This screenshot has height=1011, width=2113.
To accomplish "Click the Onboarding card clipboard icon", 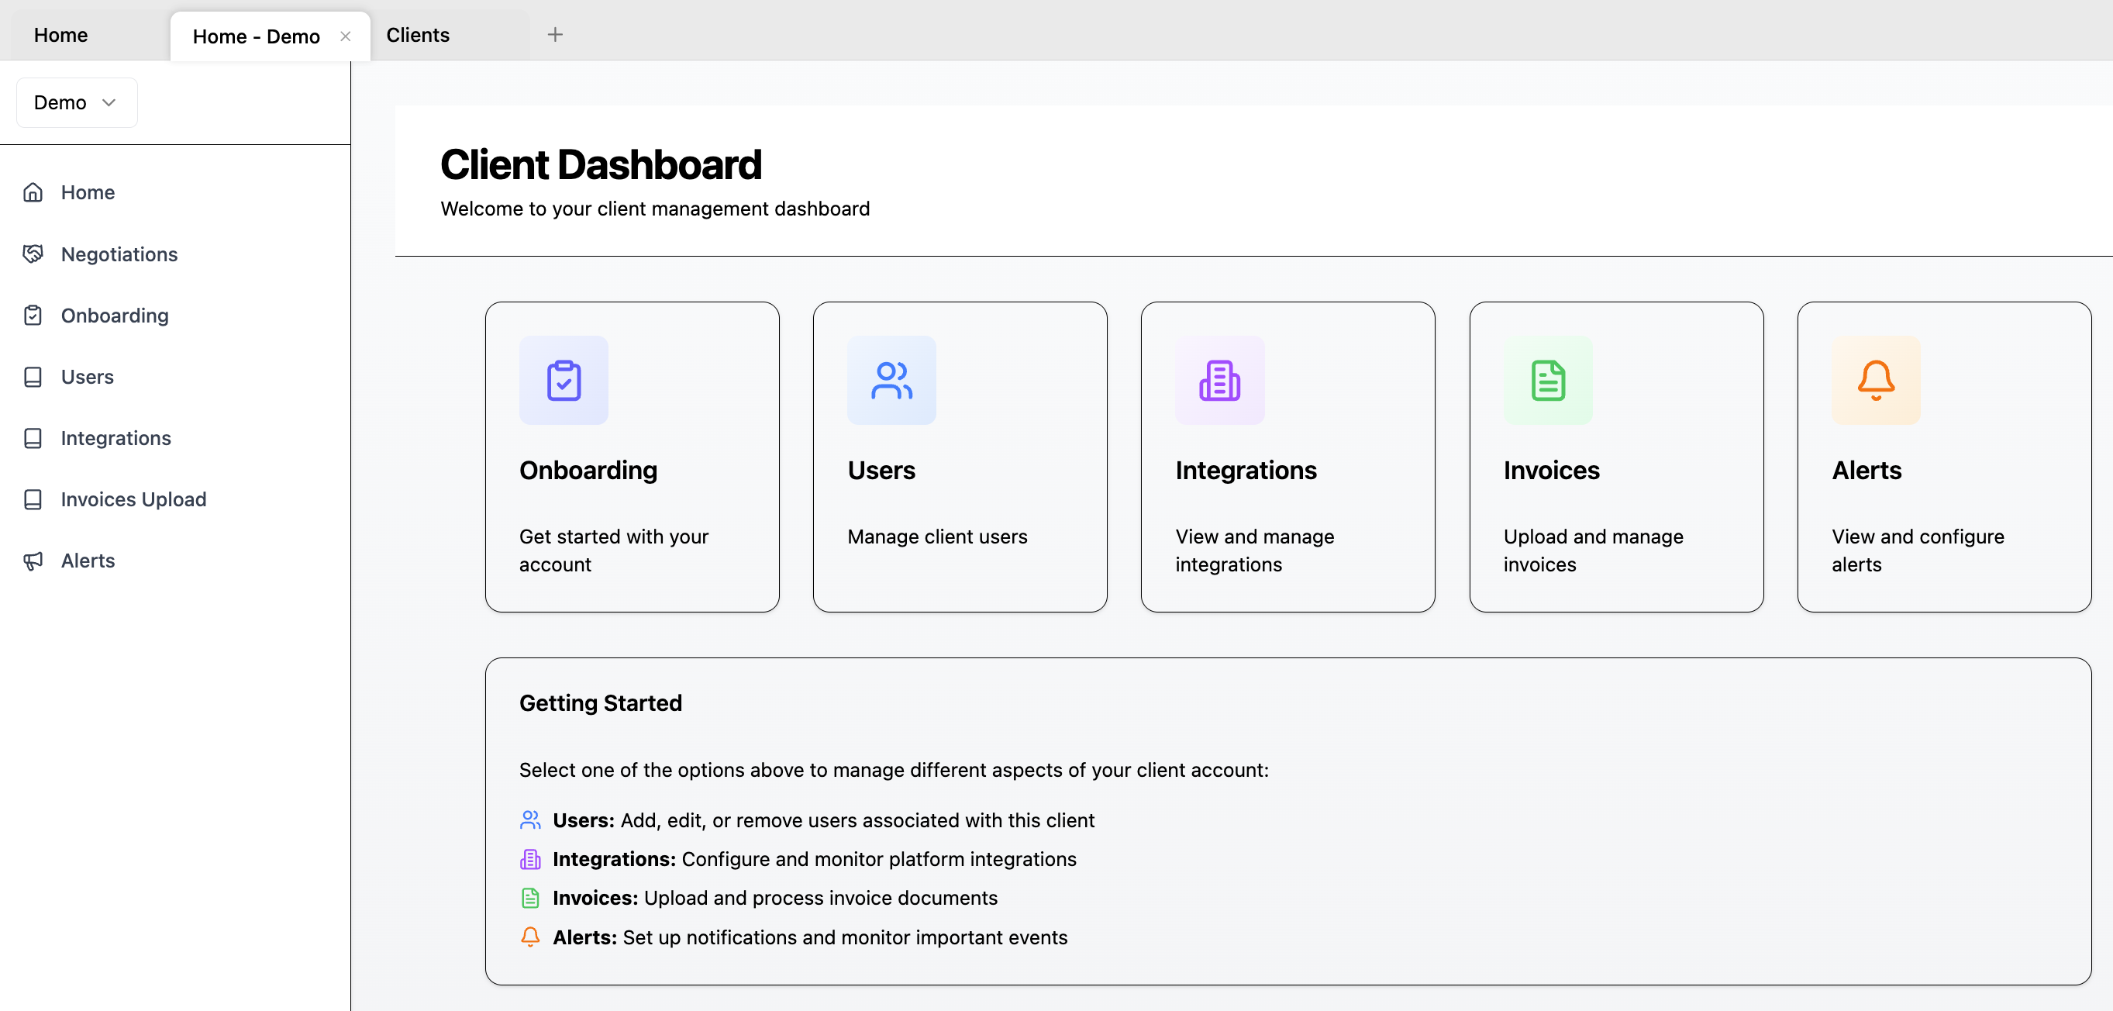I will point(564,380).
